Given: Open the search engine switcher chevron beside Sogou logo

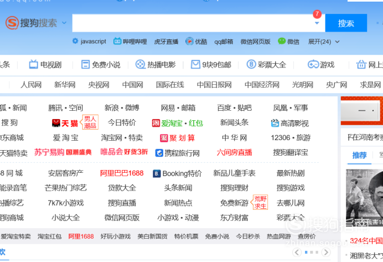Looking at the screenshot, I should pyautogui.click(x=64, y=23).
